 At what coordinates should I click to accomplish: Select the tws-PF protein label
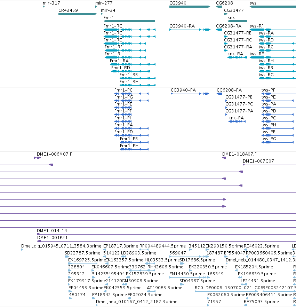[x=268, y=90]
